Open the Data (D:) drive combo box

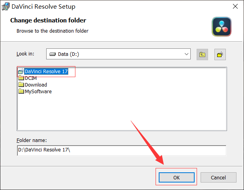[118, 54]
